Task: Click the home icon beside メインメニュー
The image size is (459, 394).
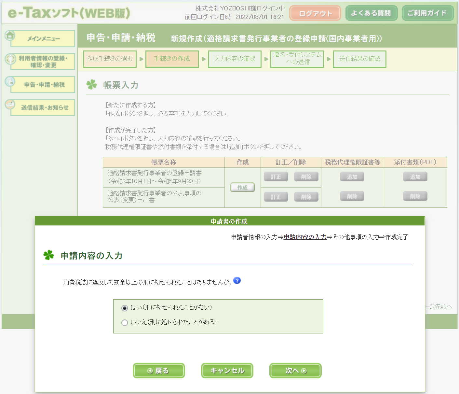Action: (x=10, y=35)
